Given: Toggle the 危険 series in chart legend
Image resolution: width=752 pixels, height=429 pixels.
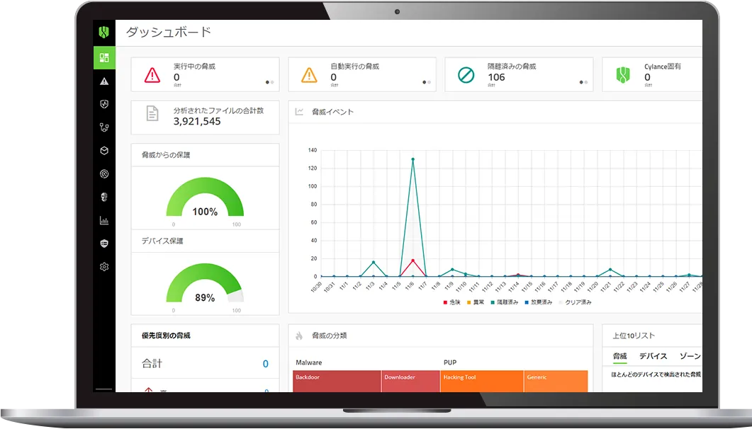Looking at the screenshot, I should pos(451,302).
